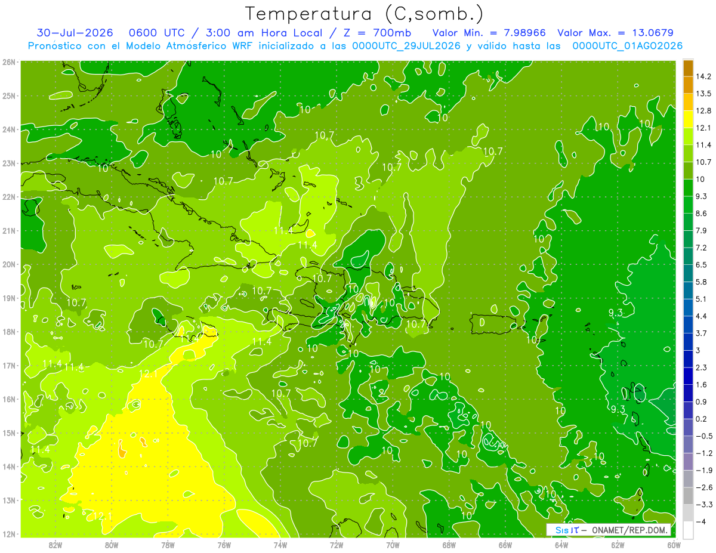Screen dimensions: 716x553
Task: Select the '30-Jul-2026' forecast date text
Action: click(x=75, y=33)
